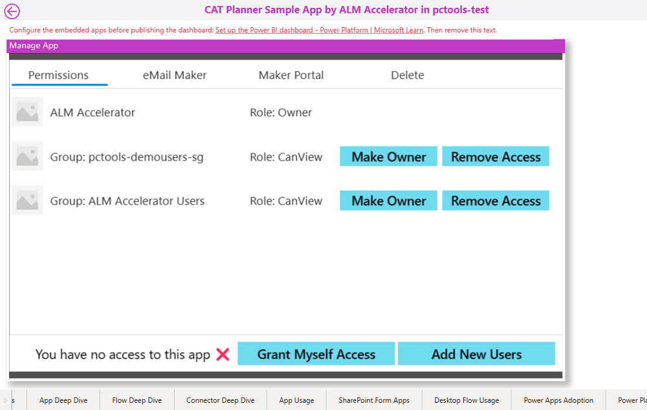Open the App Usage page tab
The image size is (647, 410).
click(296, 400)
